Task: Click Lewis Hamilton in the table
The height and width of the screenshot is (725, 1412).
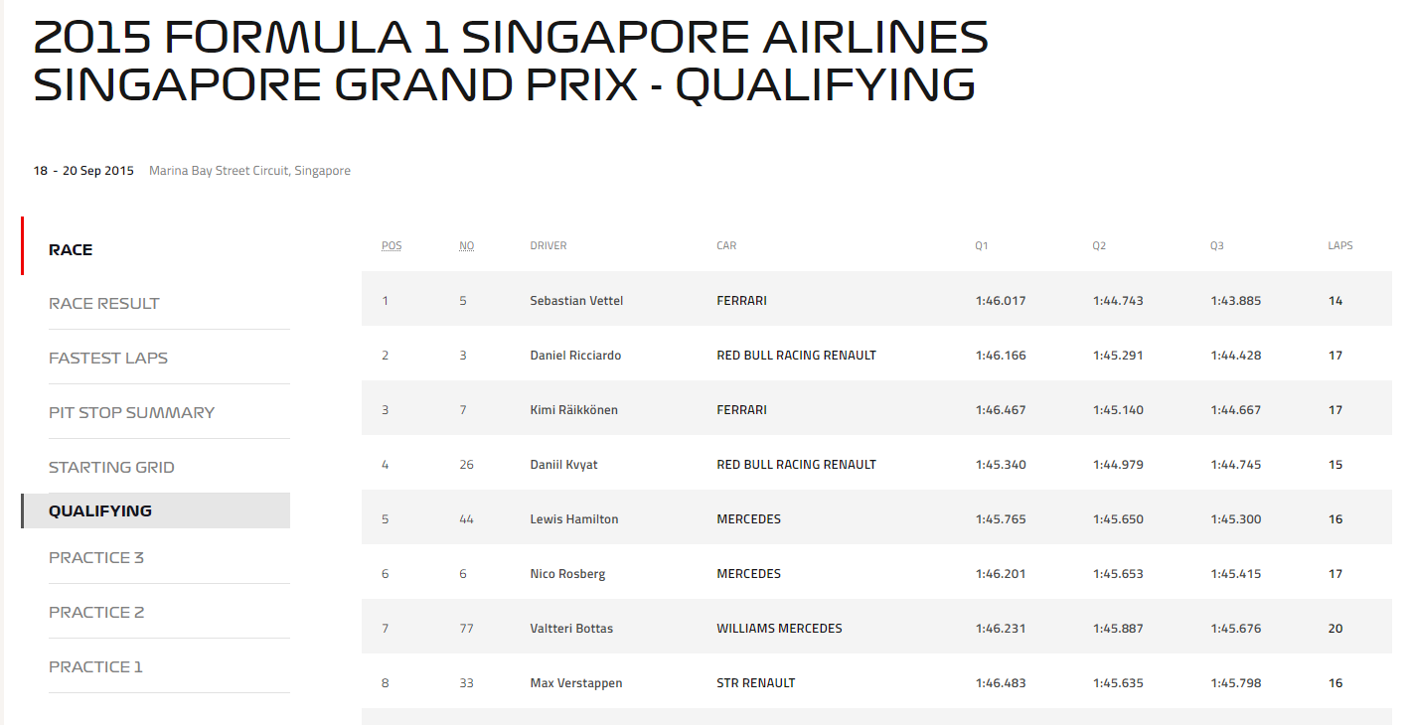Action: pos(573,519)
